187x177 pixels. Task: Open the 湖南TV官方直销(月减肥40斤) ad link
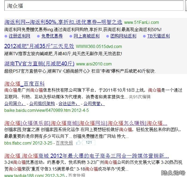pyautogui.click(x=39, y=64)
